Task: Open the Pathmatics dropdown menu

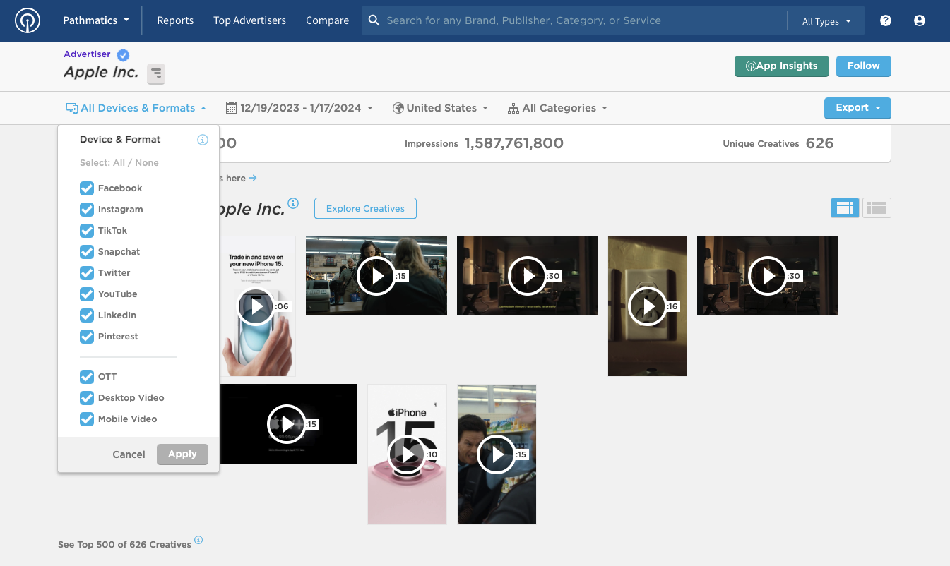Action: (96, 20)
